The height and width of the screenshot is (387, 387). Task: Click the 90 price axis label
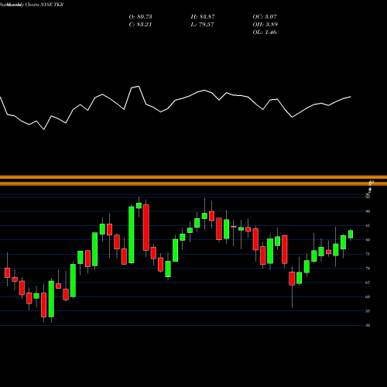point(368,211)
